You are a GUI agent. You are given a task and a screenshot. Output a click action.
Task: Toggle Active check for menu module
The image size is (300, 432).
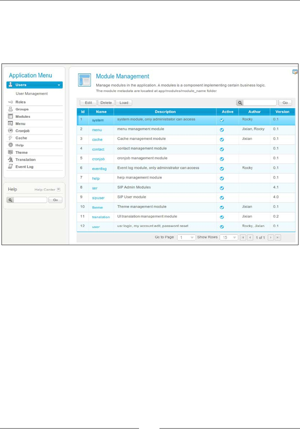click(222, 130)
